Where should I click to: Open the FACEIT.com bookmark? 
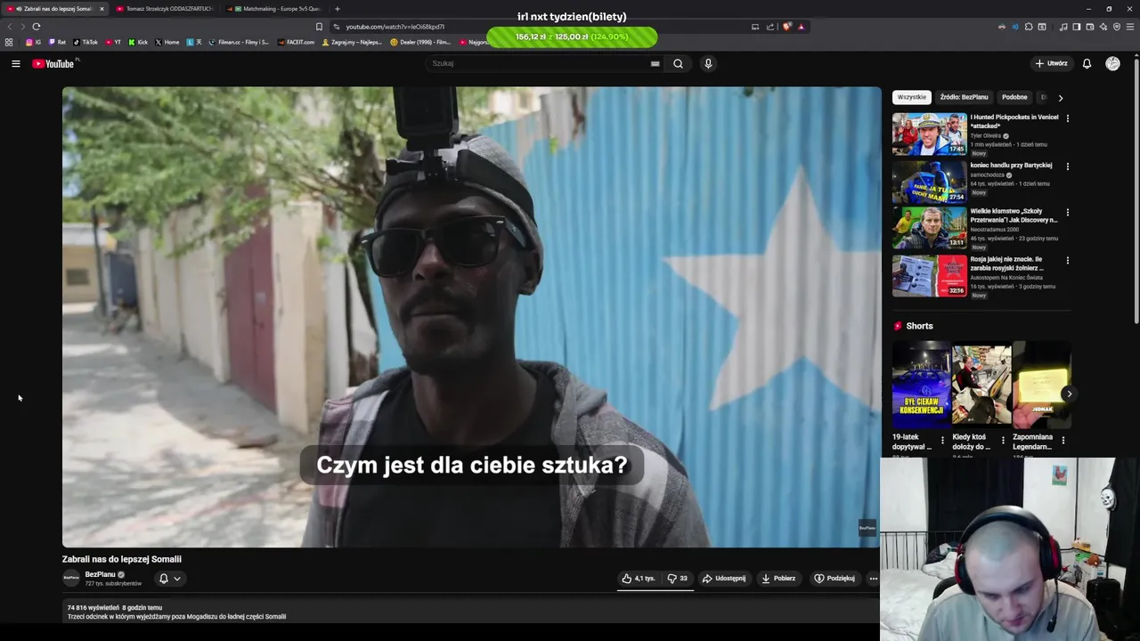(296, 42)
